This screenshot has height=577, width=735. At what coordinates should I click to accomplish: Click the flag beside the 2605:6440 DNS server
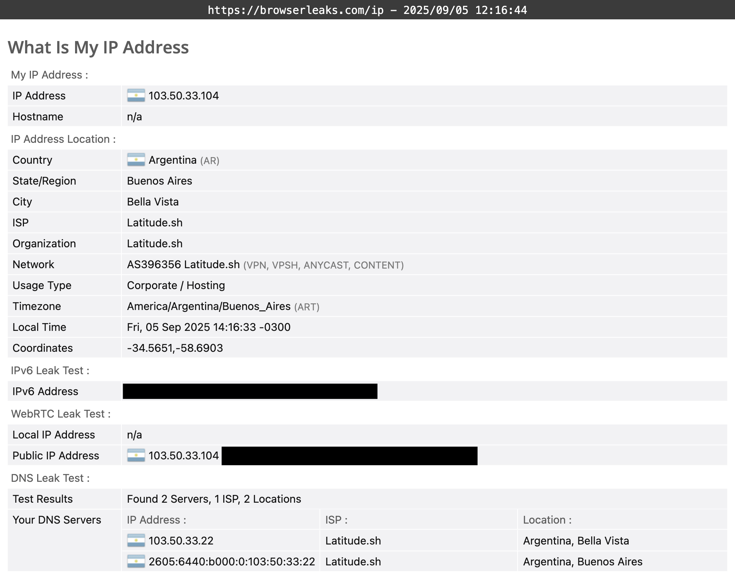(136, 562)
